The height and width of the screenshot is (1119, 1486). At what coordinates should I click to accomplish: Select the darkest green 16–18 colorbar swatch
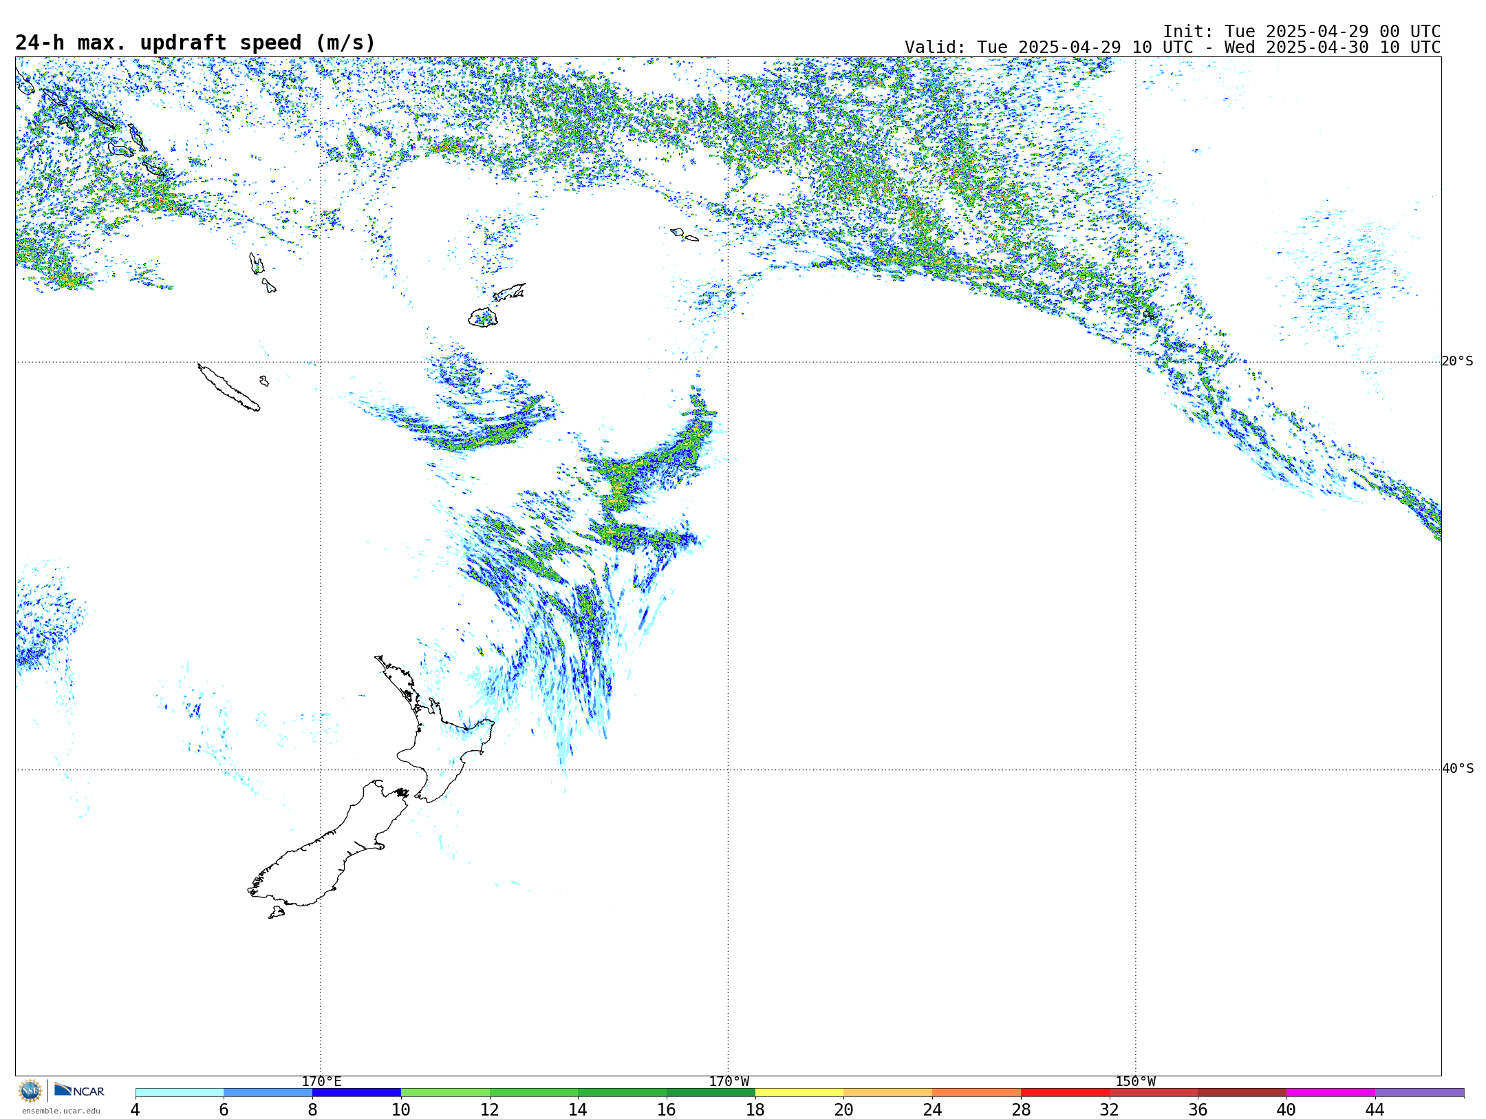(x=711, y=1092)
